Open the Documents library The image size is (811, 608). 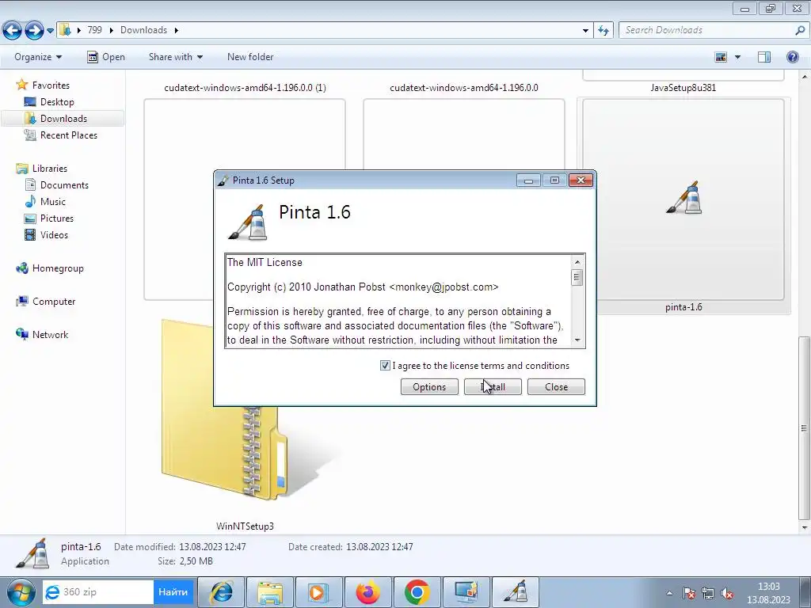click(x=64, y=185)
